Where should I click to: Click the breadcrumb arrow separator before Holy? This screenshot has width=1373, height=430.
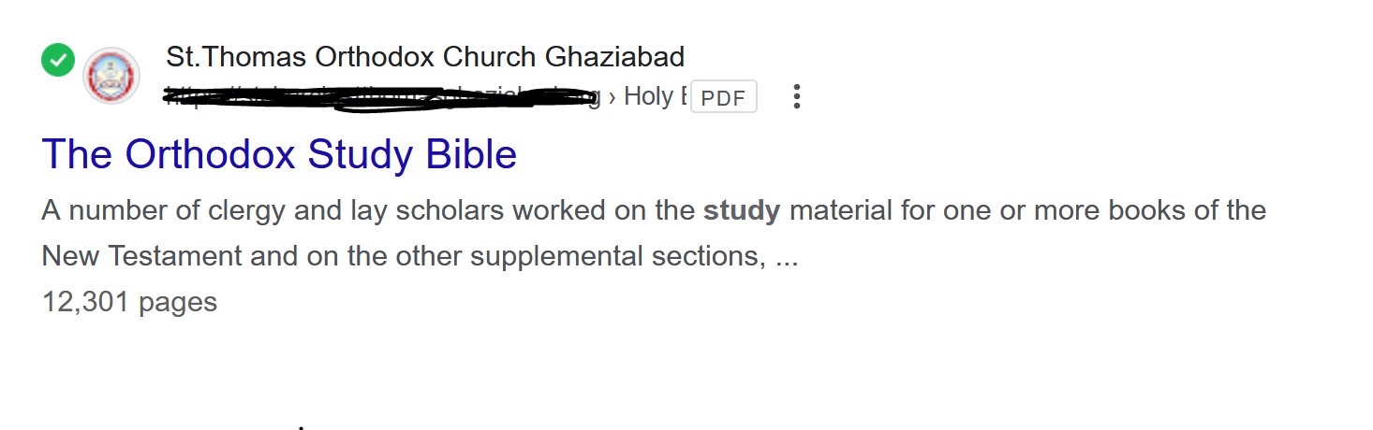[x=613, y=96]
